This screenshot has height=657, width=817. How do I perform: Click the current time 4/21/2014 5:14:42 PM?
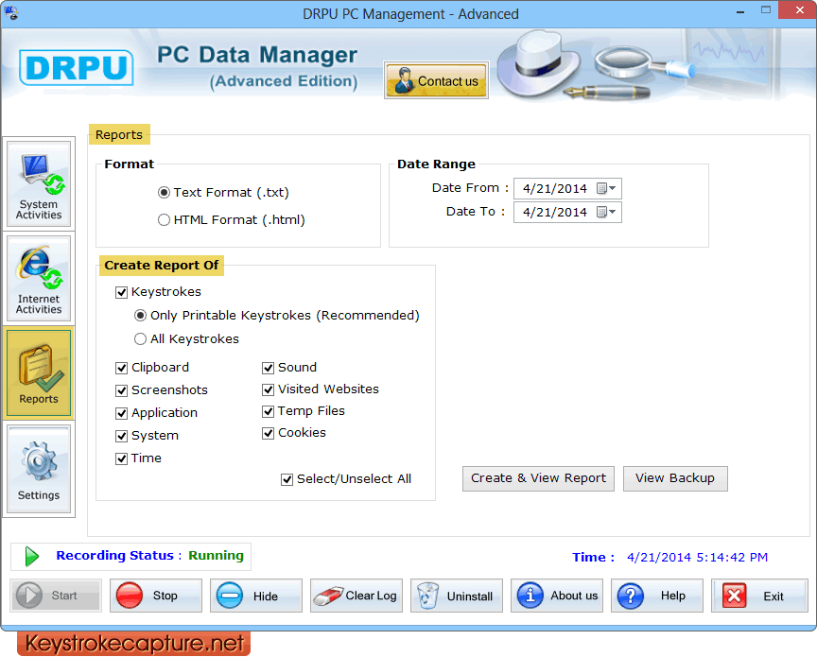(697, 557)
